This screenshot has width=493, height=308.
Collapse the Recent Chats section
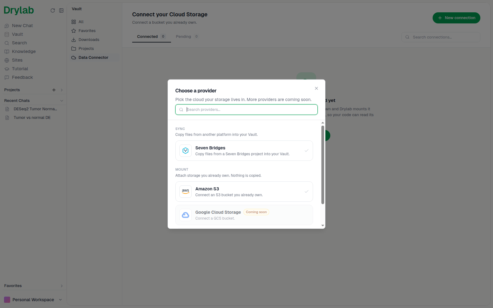[62, 101]
